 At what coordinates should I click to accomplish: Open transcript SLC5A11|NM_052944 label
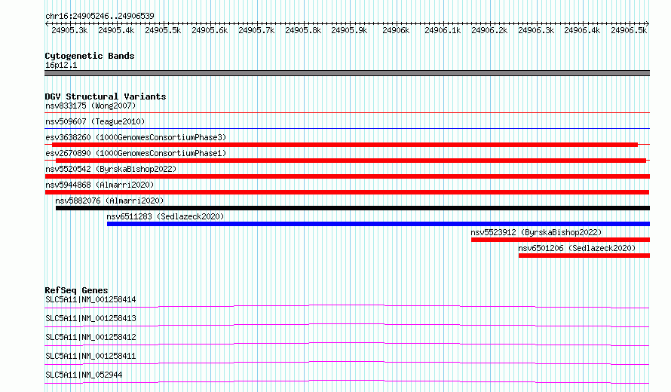coord(84,375)
